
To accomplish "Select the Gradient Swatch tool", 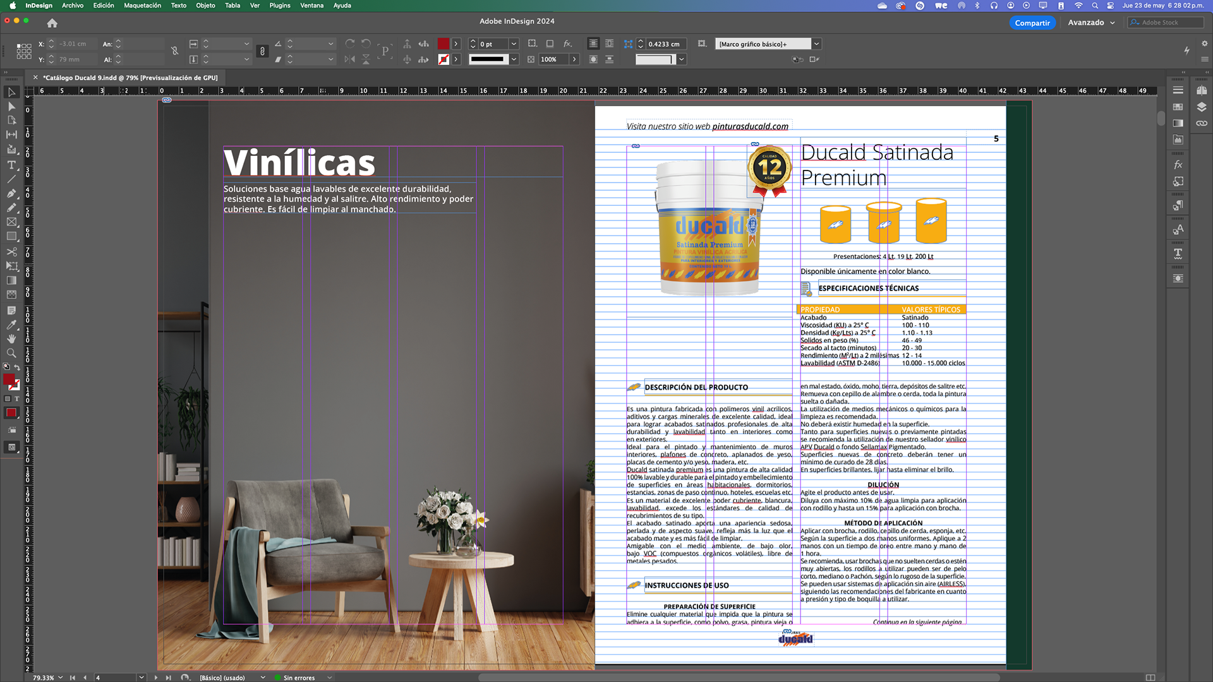I will point(11,280).
